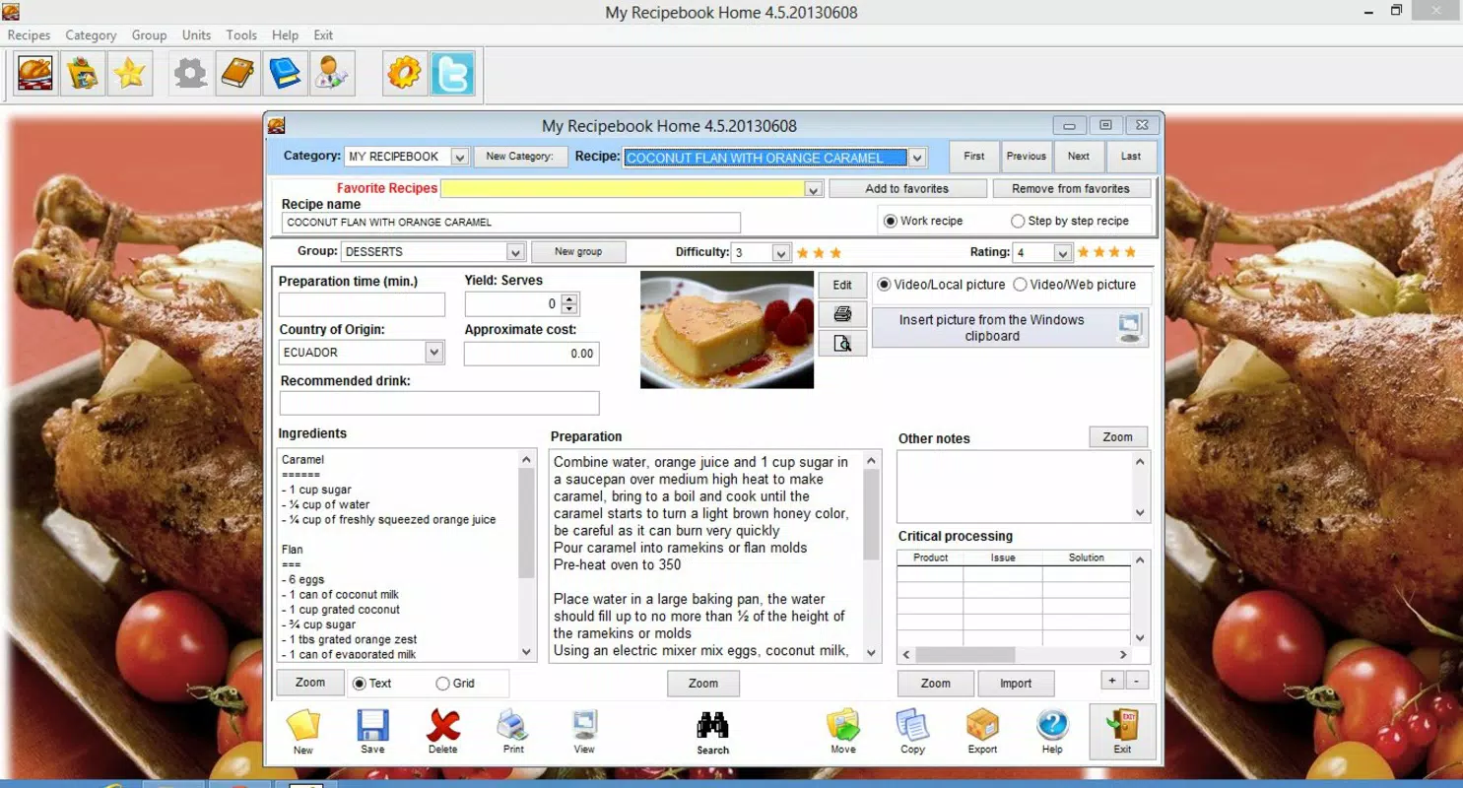The width and height of the screenshot is (1463, 788).
Task: Open the Recipe selection dropdown
Action: [917, 158]
